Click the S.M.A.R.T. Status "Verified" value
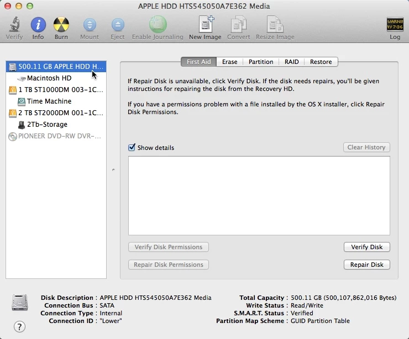 [302, 313]
